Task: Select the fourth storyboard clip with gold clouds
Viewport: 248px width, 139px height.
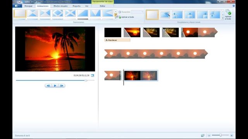Action: click(170, 32)
